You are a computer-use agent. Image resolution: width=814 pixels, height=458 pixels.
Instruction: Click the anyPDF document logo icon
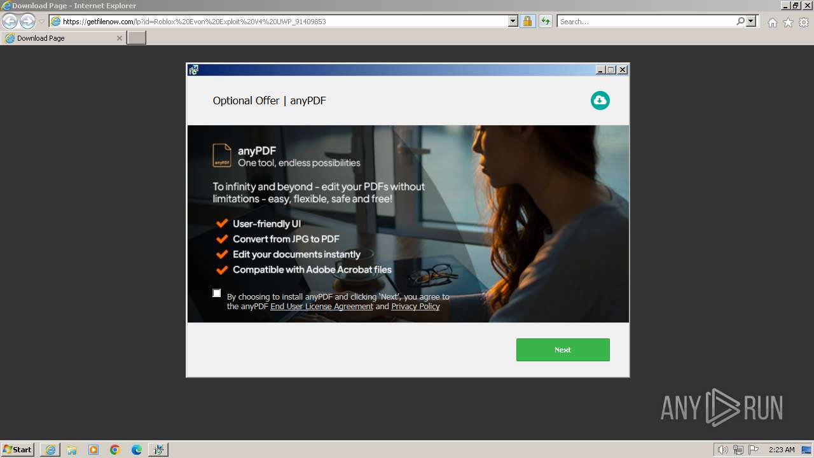tap(221, 155)
